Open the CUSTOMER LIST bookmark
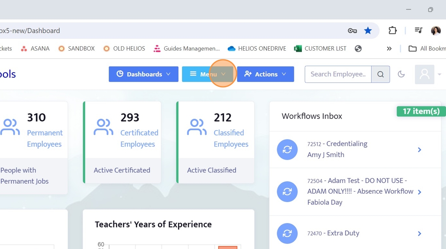This screenshot has width=446, height=249. click(x=320, y=49)
